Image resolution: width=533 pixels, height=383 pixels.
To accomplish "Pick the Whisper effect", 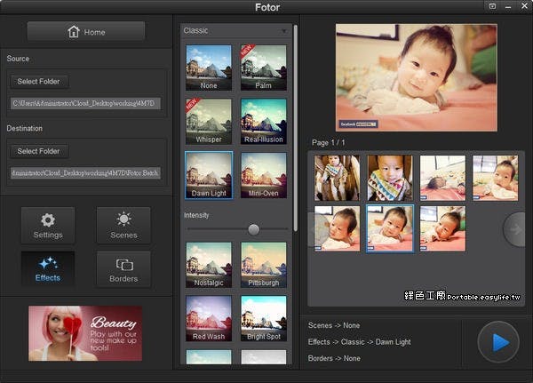I will 209,121.
